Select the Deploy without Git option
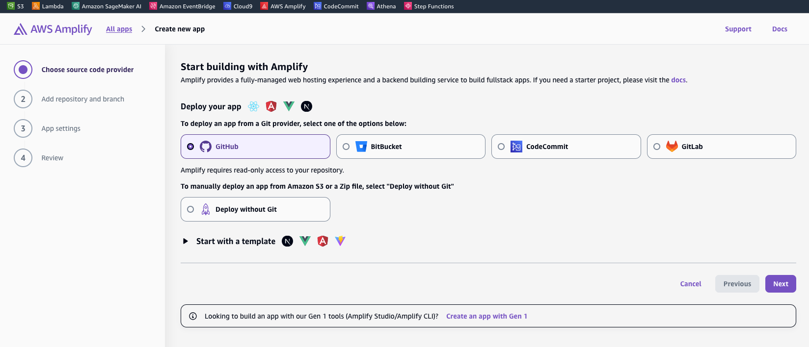This screenshot has height=347, width=809. point(190,209)
